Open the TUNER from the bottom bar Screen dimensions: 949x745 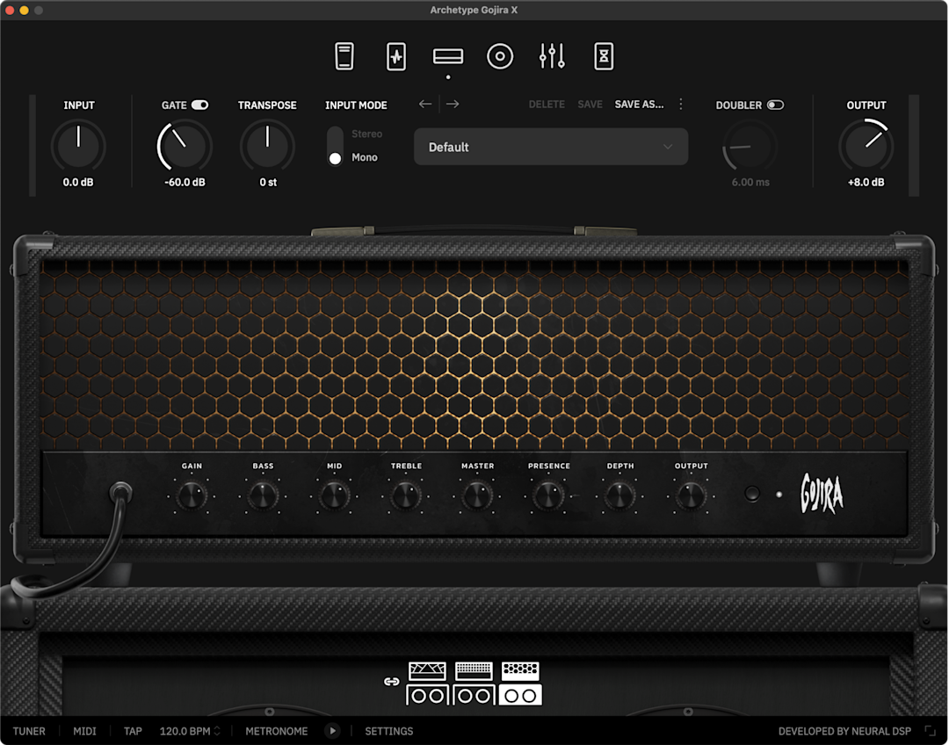pyautogui.click(x=29, y=730)
